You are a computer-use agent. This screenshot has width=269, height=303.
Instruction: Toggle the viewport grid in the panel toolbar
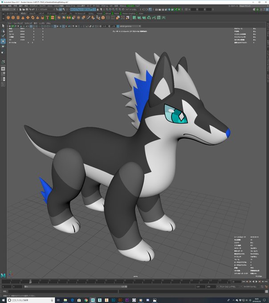click(31, 26)
